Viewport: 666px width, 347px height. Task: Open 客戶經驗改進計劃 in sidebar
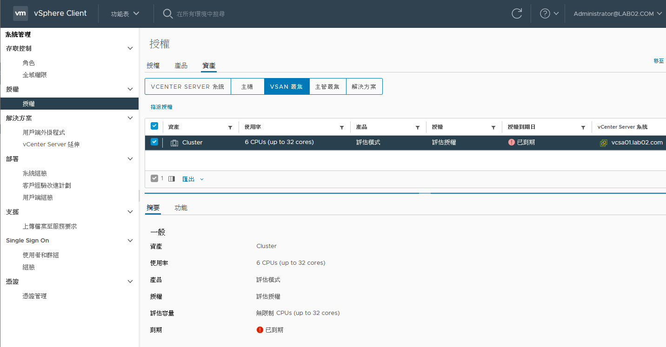tap(47, 185)
